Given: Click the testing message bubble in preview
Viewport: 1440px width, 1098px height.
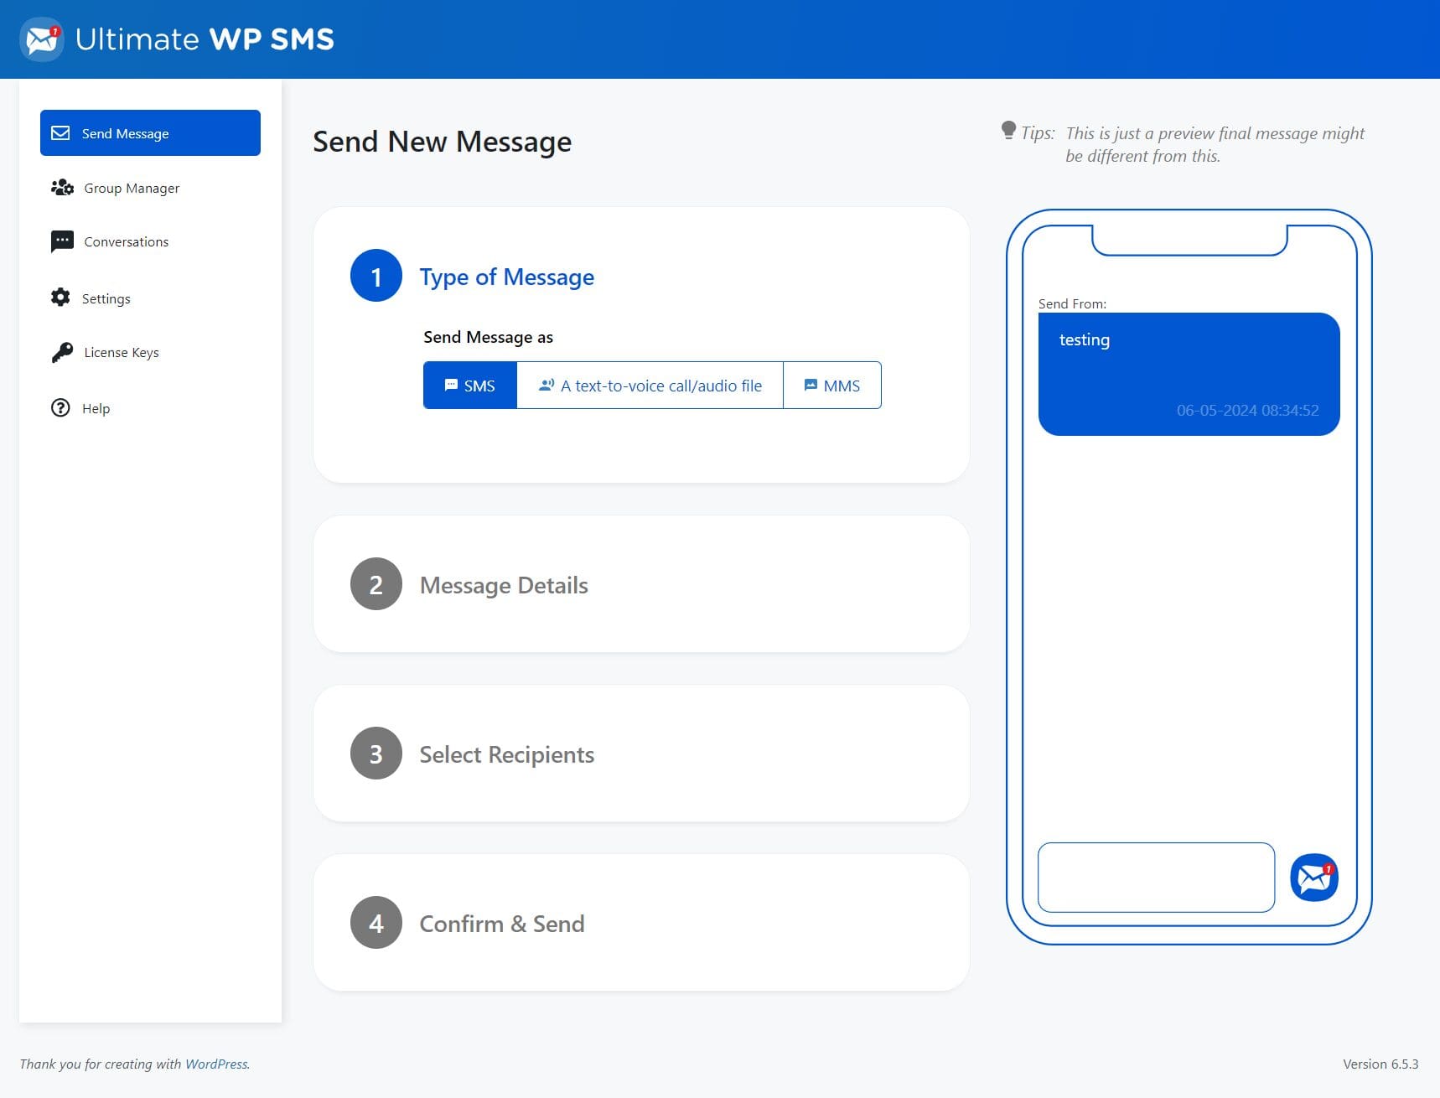Looking at the screenshot, I should (1189, 374).
